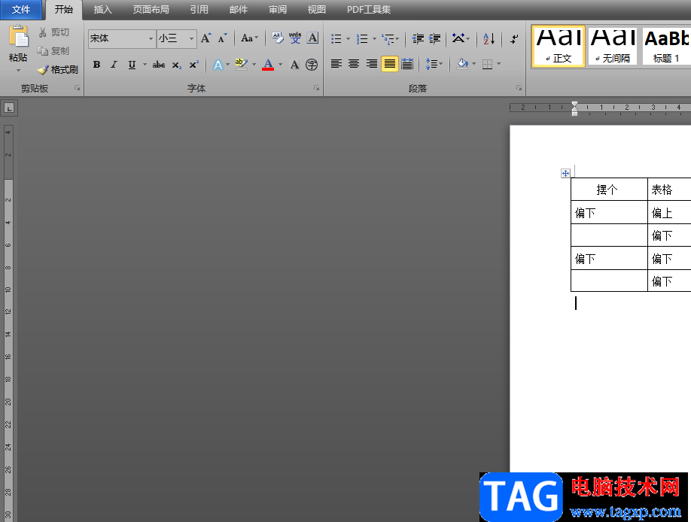Viewport: 691px width, 522px height.
Task: Switch to the 页面布局 (Page Layout) tab
Action: click(151, 10)
